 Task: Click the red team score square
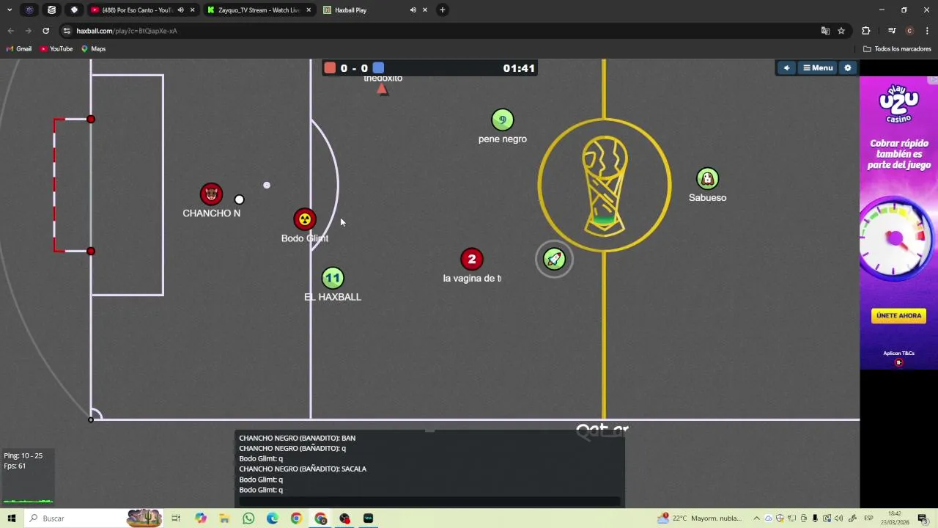point(330,68)
